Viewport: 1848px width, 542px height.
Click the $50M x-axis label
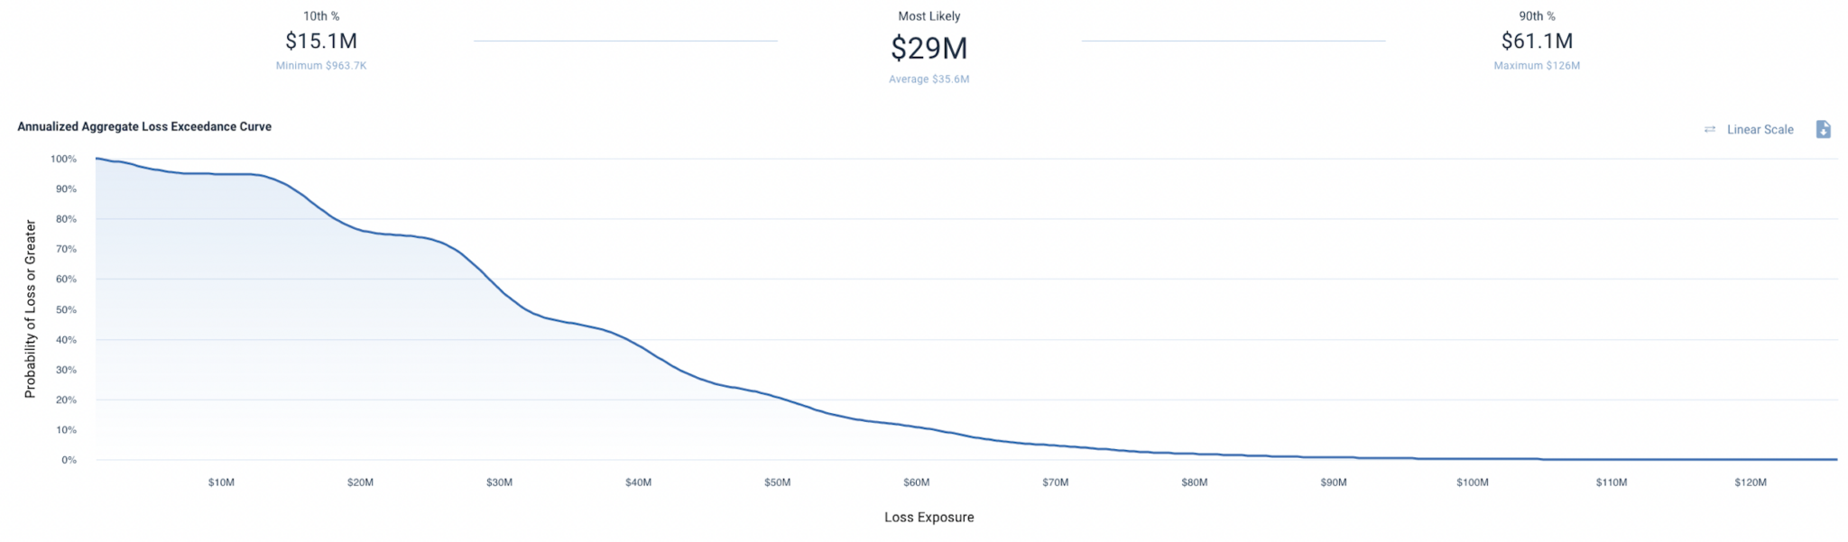pyautogui.click(x=777, y=482)
